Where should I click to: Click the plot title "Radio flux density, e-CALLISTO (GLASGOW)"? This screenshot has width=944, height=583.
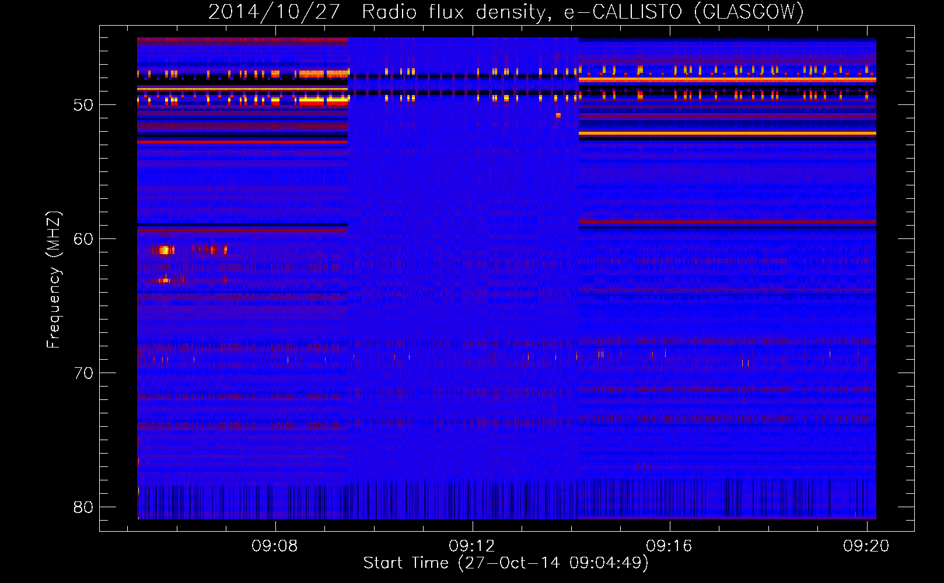click(x=583, y=12)
